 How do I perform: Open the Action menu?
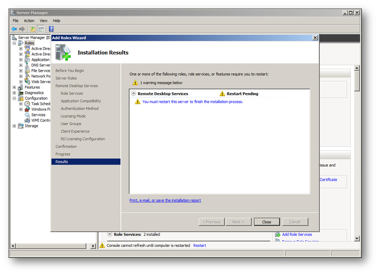29,21
